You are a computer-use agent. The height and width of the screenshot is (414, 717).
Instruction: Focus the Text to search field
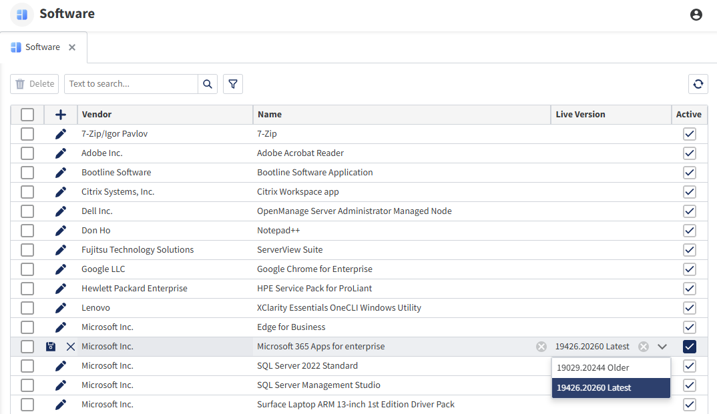(x=131, y=84)
